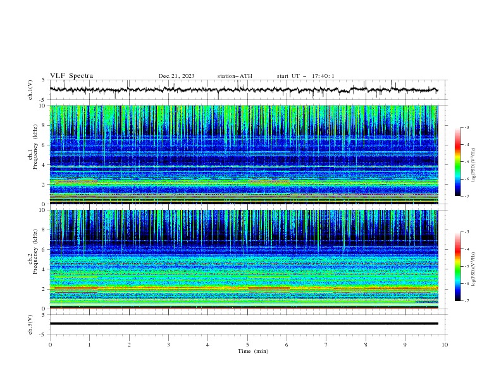Click the date 'Dec. 21, 2023'

(176, 76)
